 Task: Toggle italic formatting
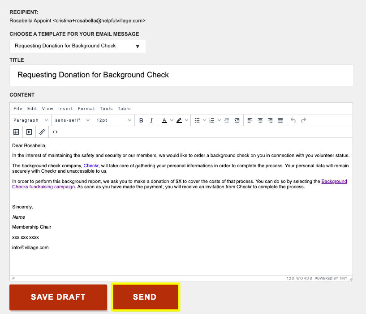[x=151, y=120]
